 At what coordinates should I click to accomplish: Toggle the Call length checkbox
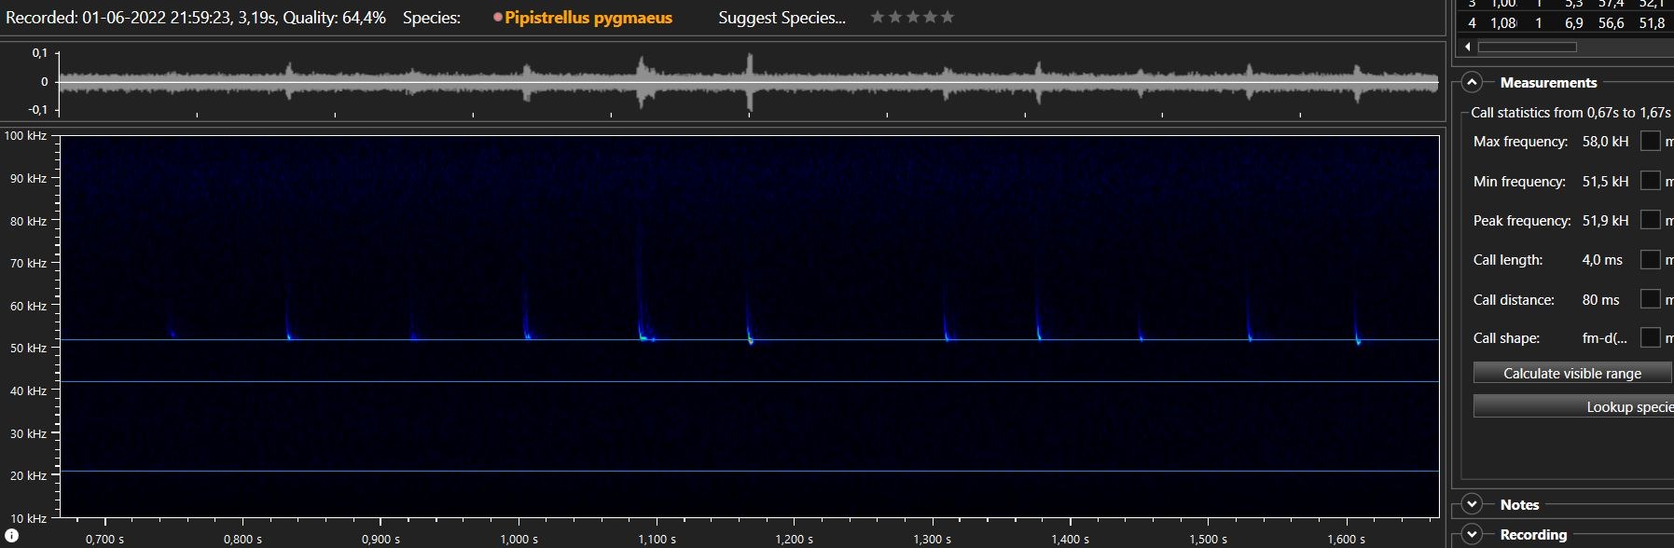[x=1650, y=259]
